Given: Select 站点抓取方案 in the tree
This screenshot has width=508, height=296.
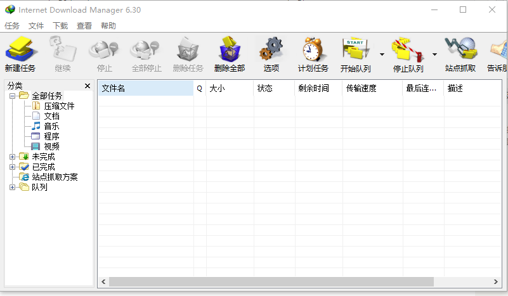Looking at the screenshot, I should (x=55, y=177).
